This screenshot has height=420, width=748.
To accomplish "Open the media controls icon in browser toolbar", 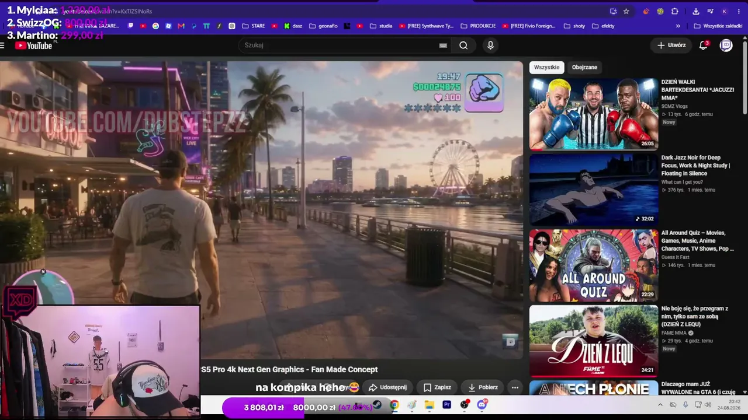I will coord(710,11).
